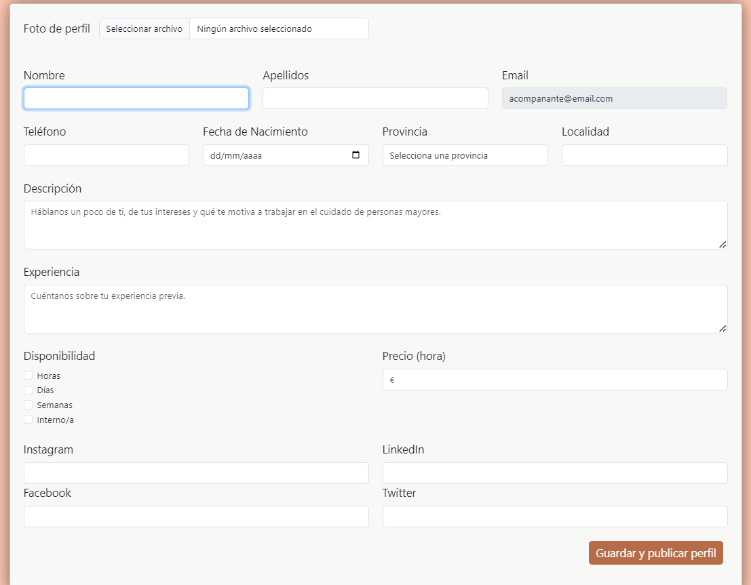Click the disabled Email field
Screen dimensions: 751x585
(x=615, y=98)
